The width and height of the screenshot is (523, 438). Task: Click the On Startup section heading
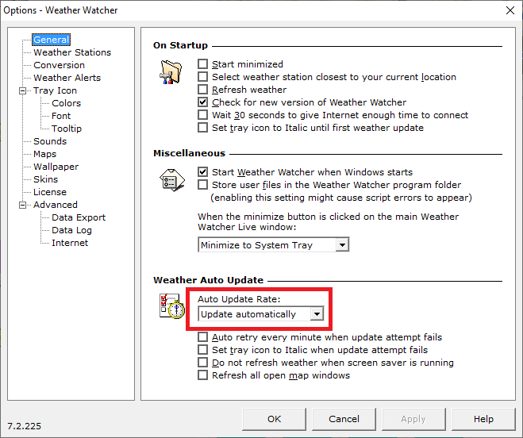(x=180, y=45)
